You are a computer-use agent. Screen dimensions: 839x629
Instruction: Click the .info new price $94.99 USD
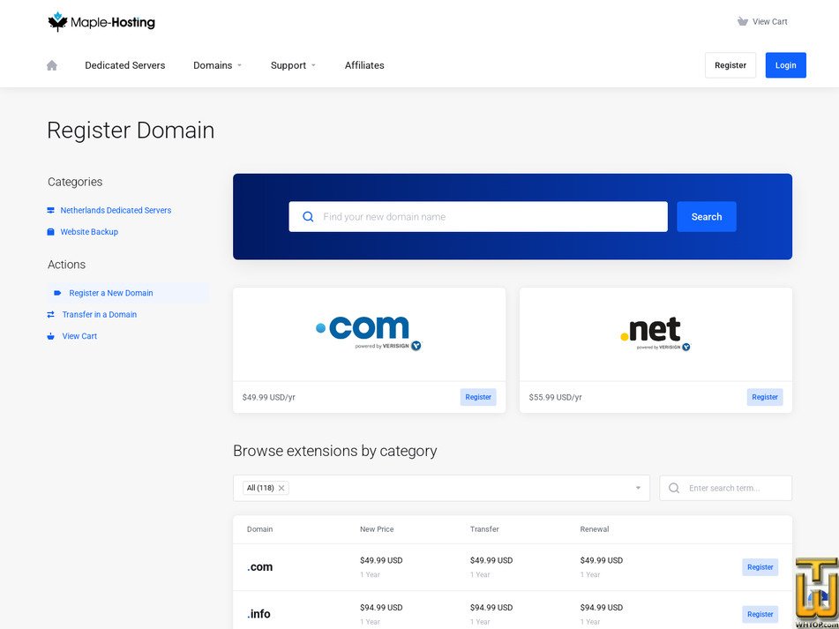[381, 608]
